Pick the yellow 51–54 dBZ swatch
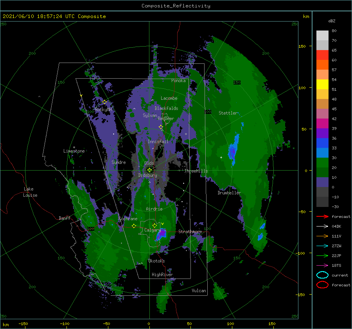 (x=322, y=84)
